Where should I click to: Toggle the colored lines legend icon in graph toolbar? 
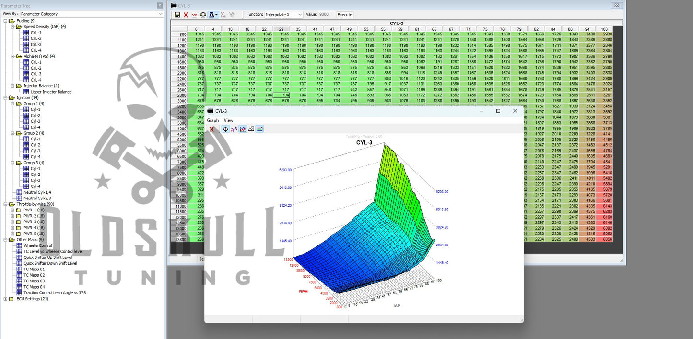pos(259,129)
